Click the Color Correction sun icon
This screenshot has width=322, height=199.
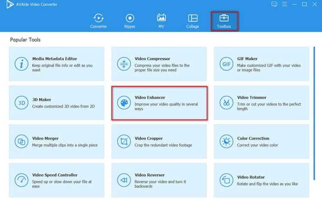pos(226,142)
